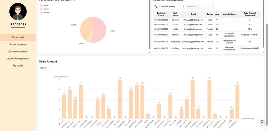Click the Customer Appreciation activity cell
The height and width of the screenshot is (131, 268).
[x=229, y=35]
